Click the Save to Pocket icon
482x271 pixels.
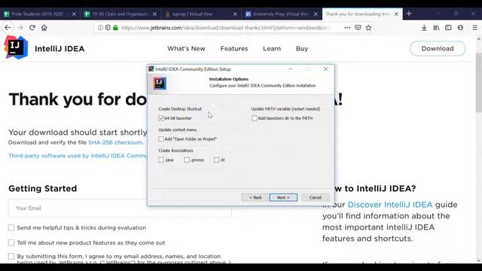point(358,28)
